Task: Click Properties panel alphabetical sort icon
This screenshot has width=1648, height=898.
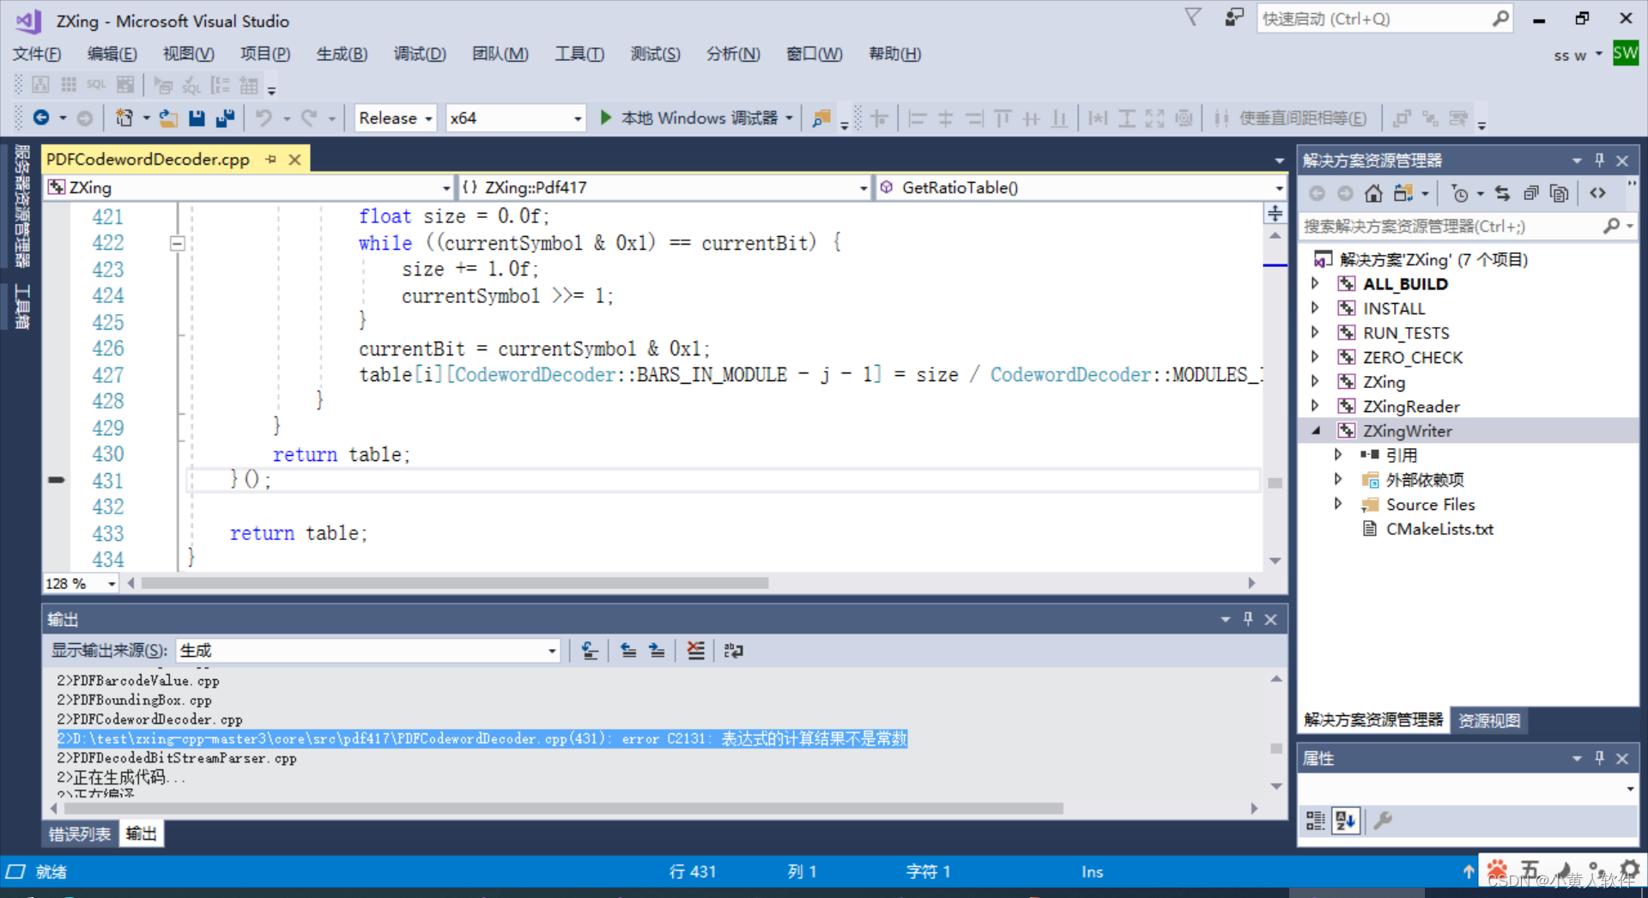Action: point(1345,821)
